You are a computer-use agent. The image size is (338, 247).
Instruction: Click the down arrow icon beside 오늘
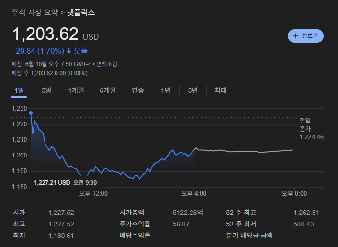[69, 51]
